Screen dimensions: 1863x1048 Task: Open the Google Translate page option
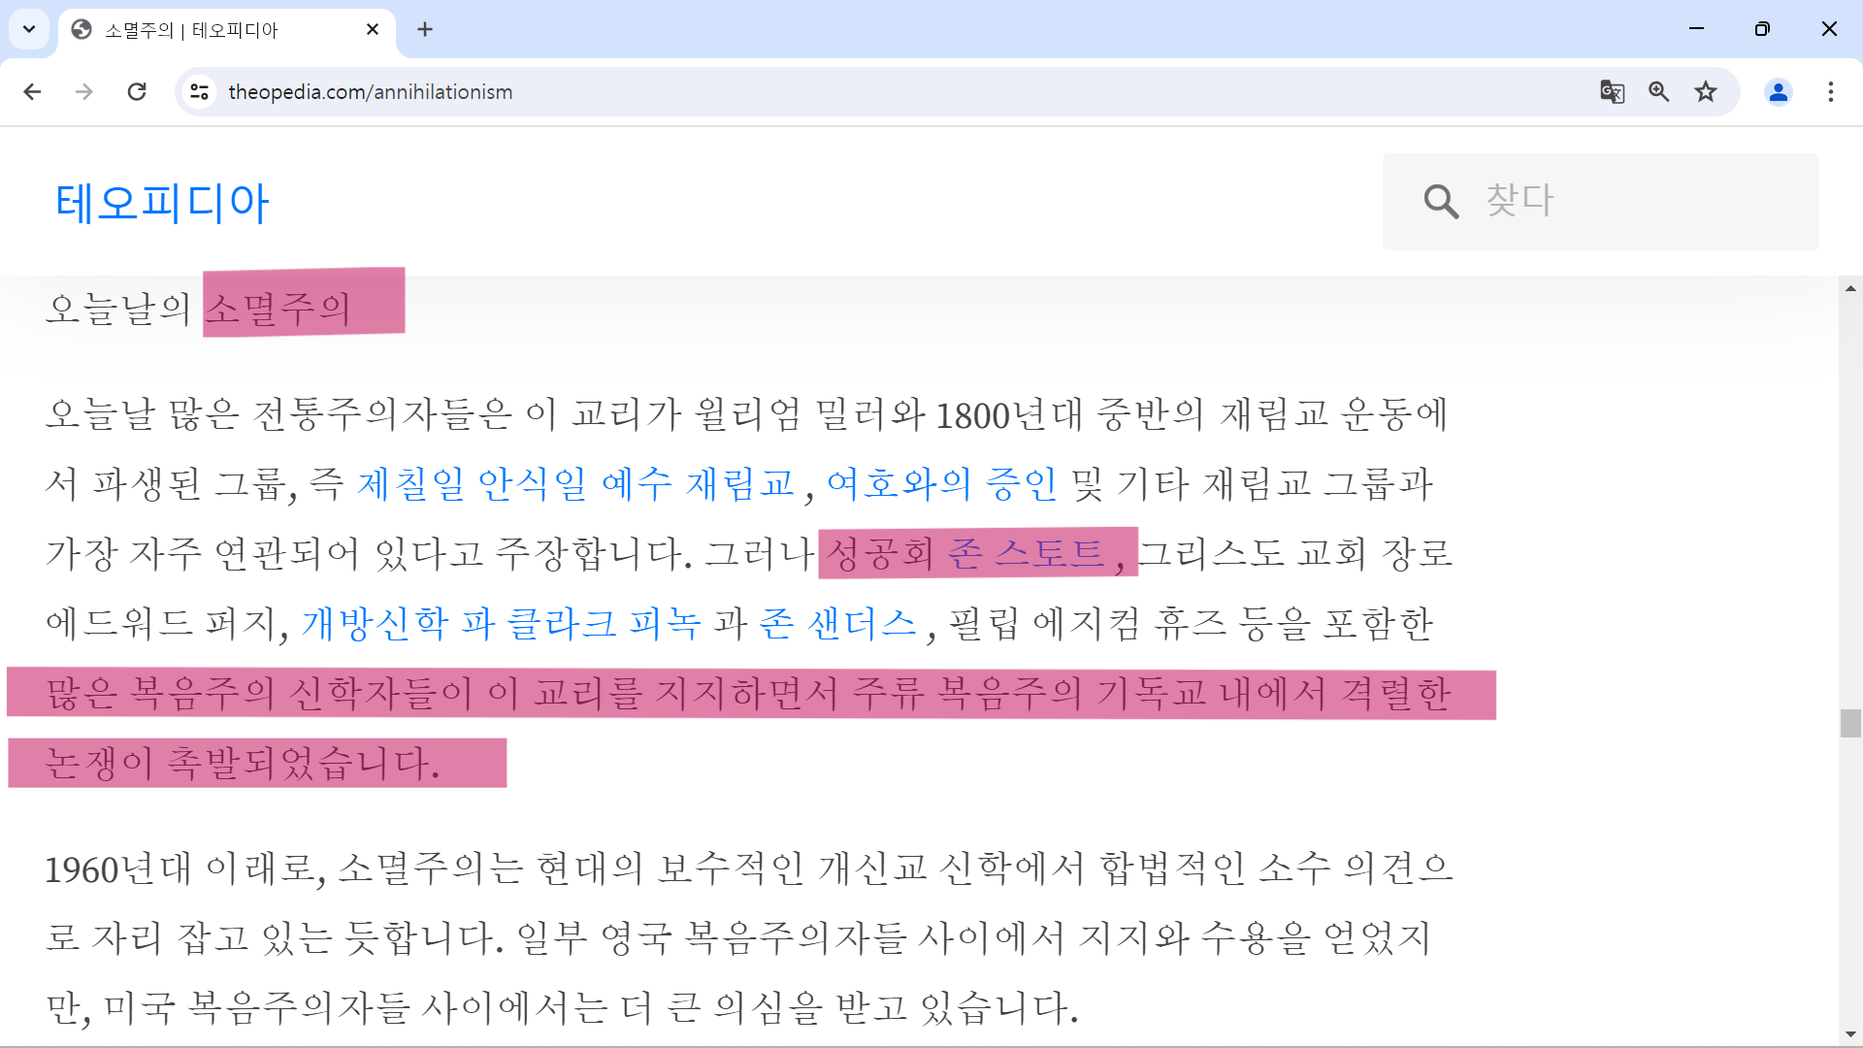click(x=1612, y=91)
